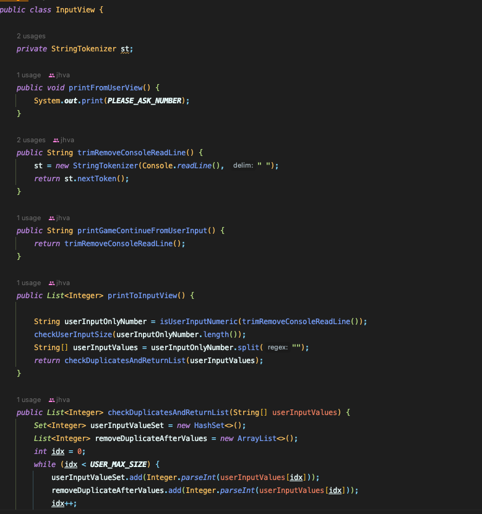Click StringTokenizer type in the private field line
482x514 pixels.
click(x=84, y=49)
